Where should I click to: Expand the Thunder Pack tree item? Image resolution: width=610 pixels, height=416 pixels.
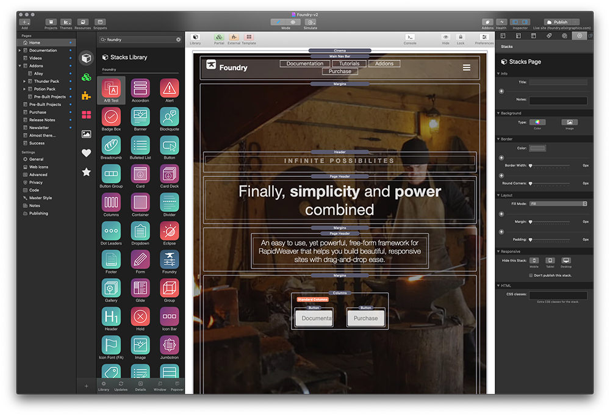24,82
